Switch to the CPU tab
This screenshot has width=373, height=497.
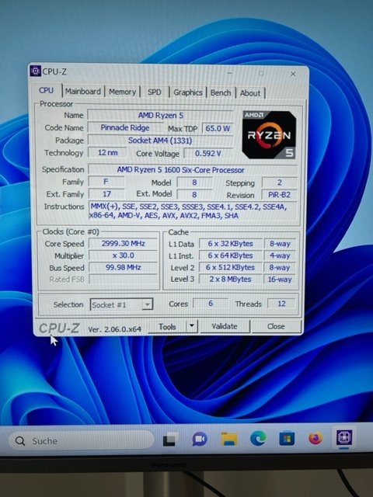(47, 91)
